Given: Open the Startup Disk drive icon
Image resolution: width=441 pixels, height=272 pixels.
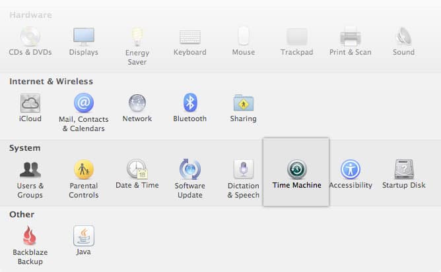Looking at the screenshot, I should pyautogui.click(x=404, y=169).
